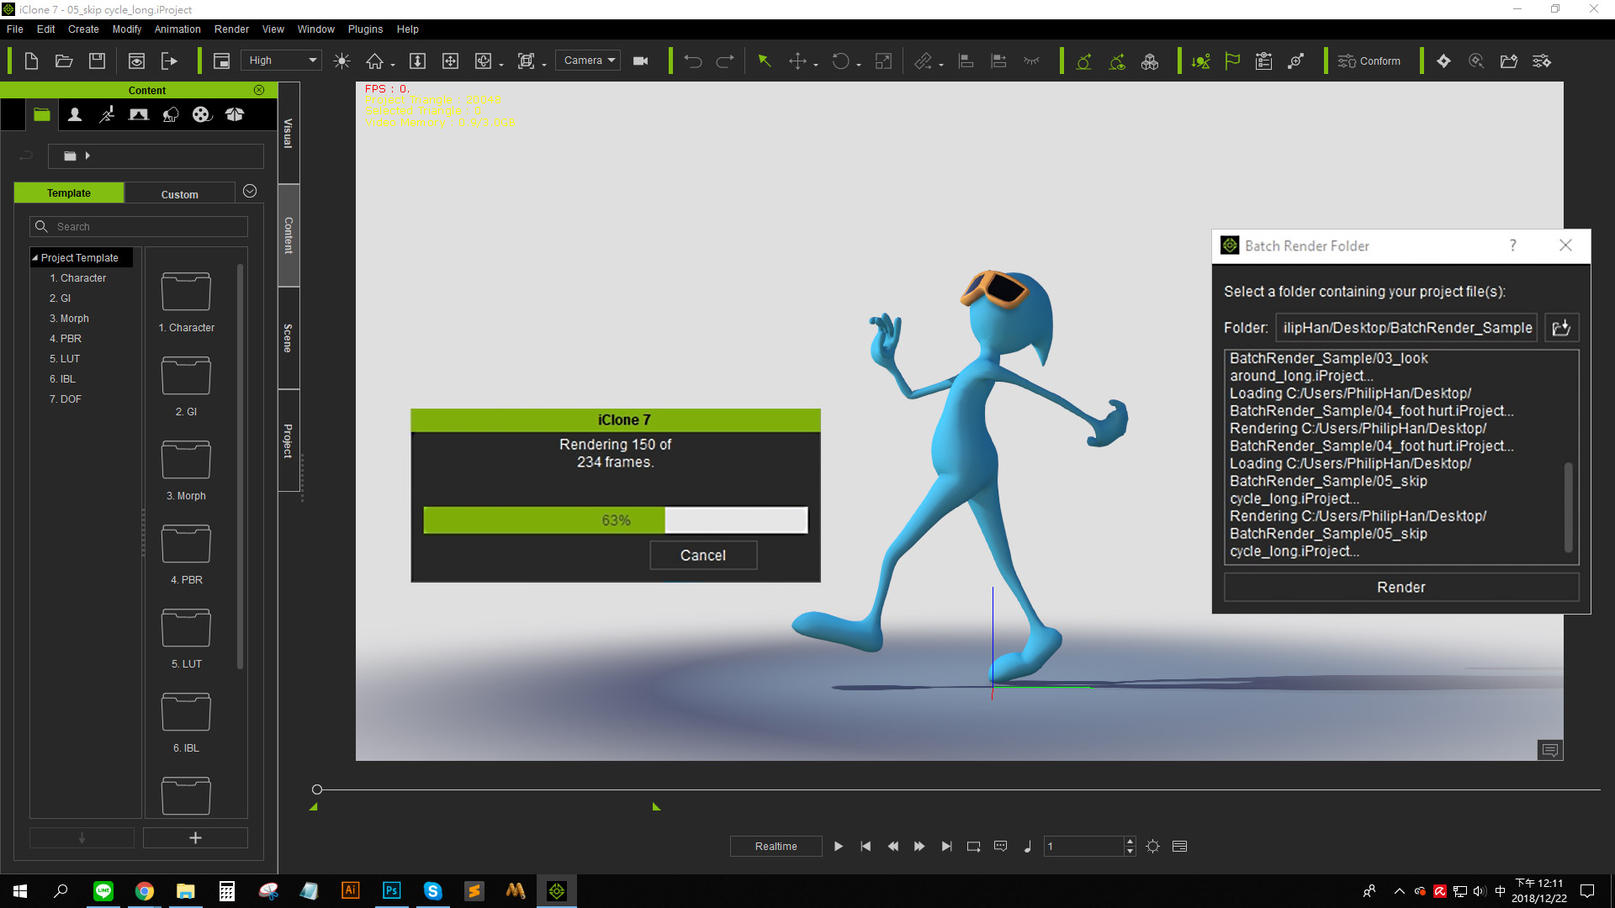Toggle green select arrow tool
The height and width of the screenshot is (908, 1615).
click(x=764, y=61)
